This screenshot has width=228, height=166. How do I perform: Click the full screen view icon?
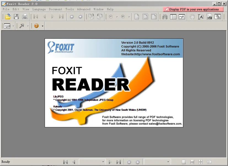click(182, 17)
